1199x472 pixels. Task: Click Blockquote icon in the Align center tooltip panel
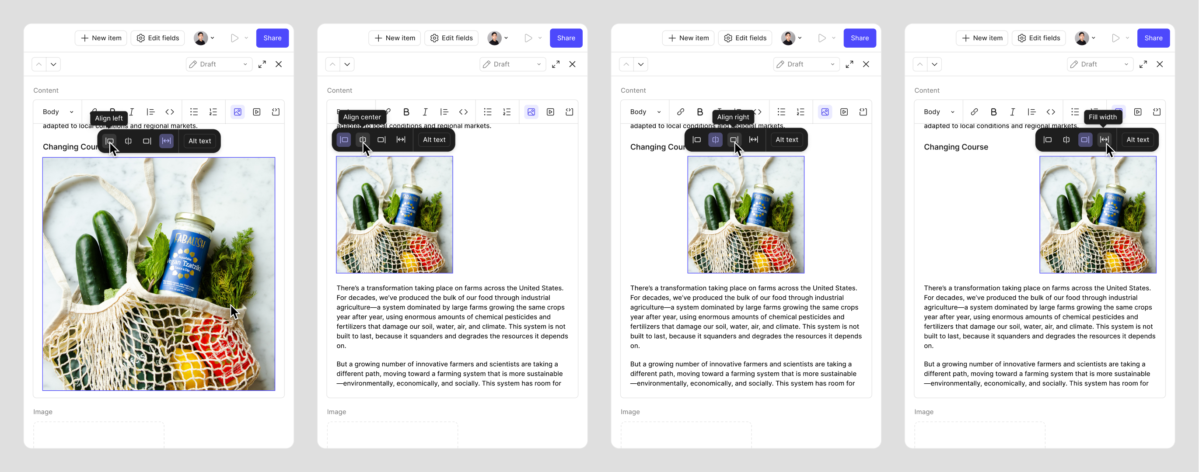coord(444,111)
